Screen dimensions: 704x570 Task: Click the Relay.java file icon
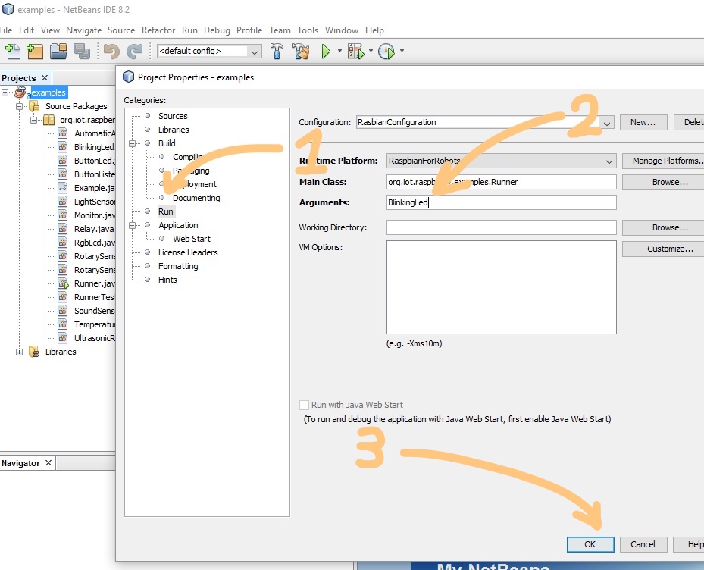click(x=63, y=229)
